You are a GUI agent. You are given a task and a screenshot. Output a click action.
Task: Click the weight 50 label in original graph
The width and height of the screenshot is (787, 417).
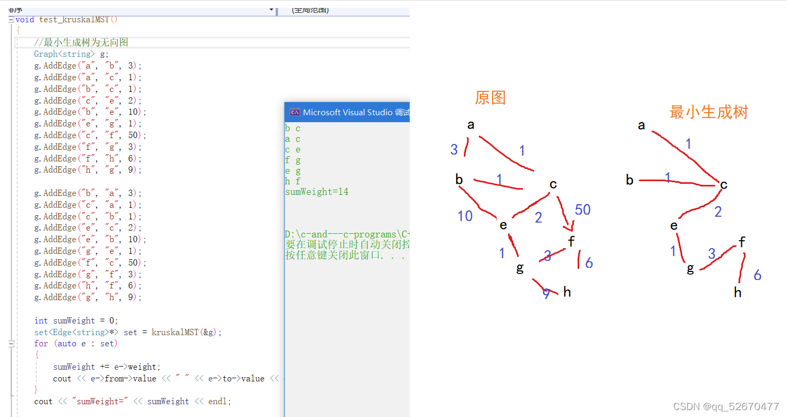582,209
